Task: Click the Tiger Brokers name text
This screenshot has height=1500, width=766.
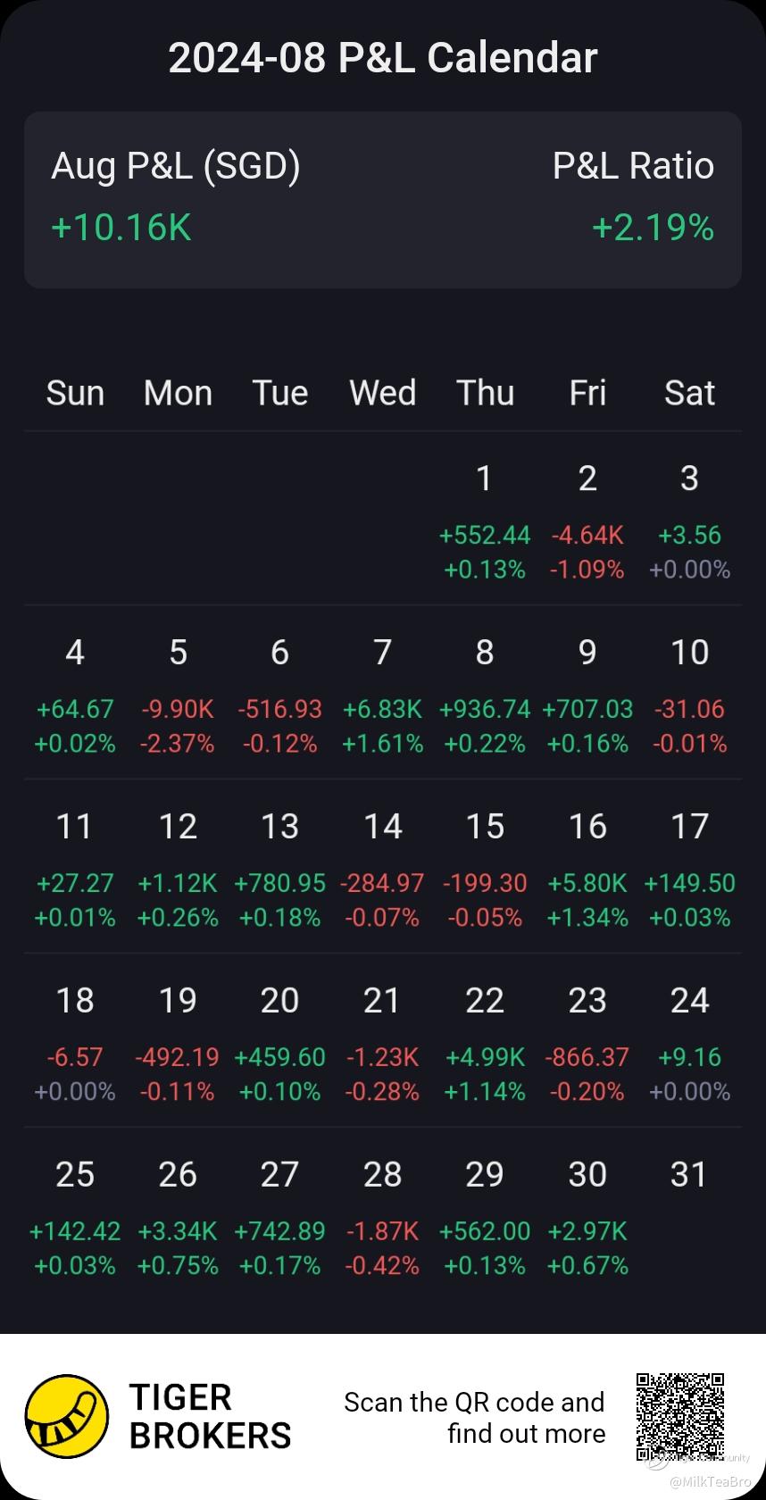Action: coord(210,1417)
